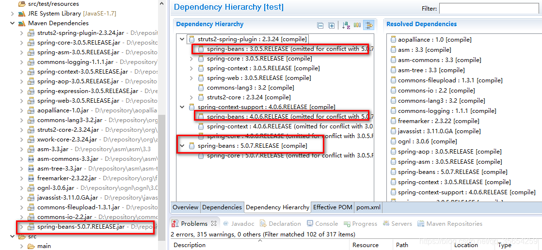542x250 pixels.
Task: Expand spring-web : 3.0.5.RELEASE in hierarchy
Action: tap(191, 78)
